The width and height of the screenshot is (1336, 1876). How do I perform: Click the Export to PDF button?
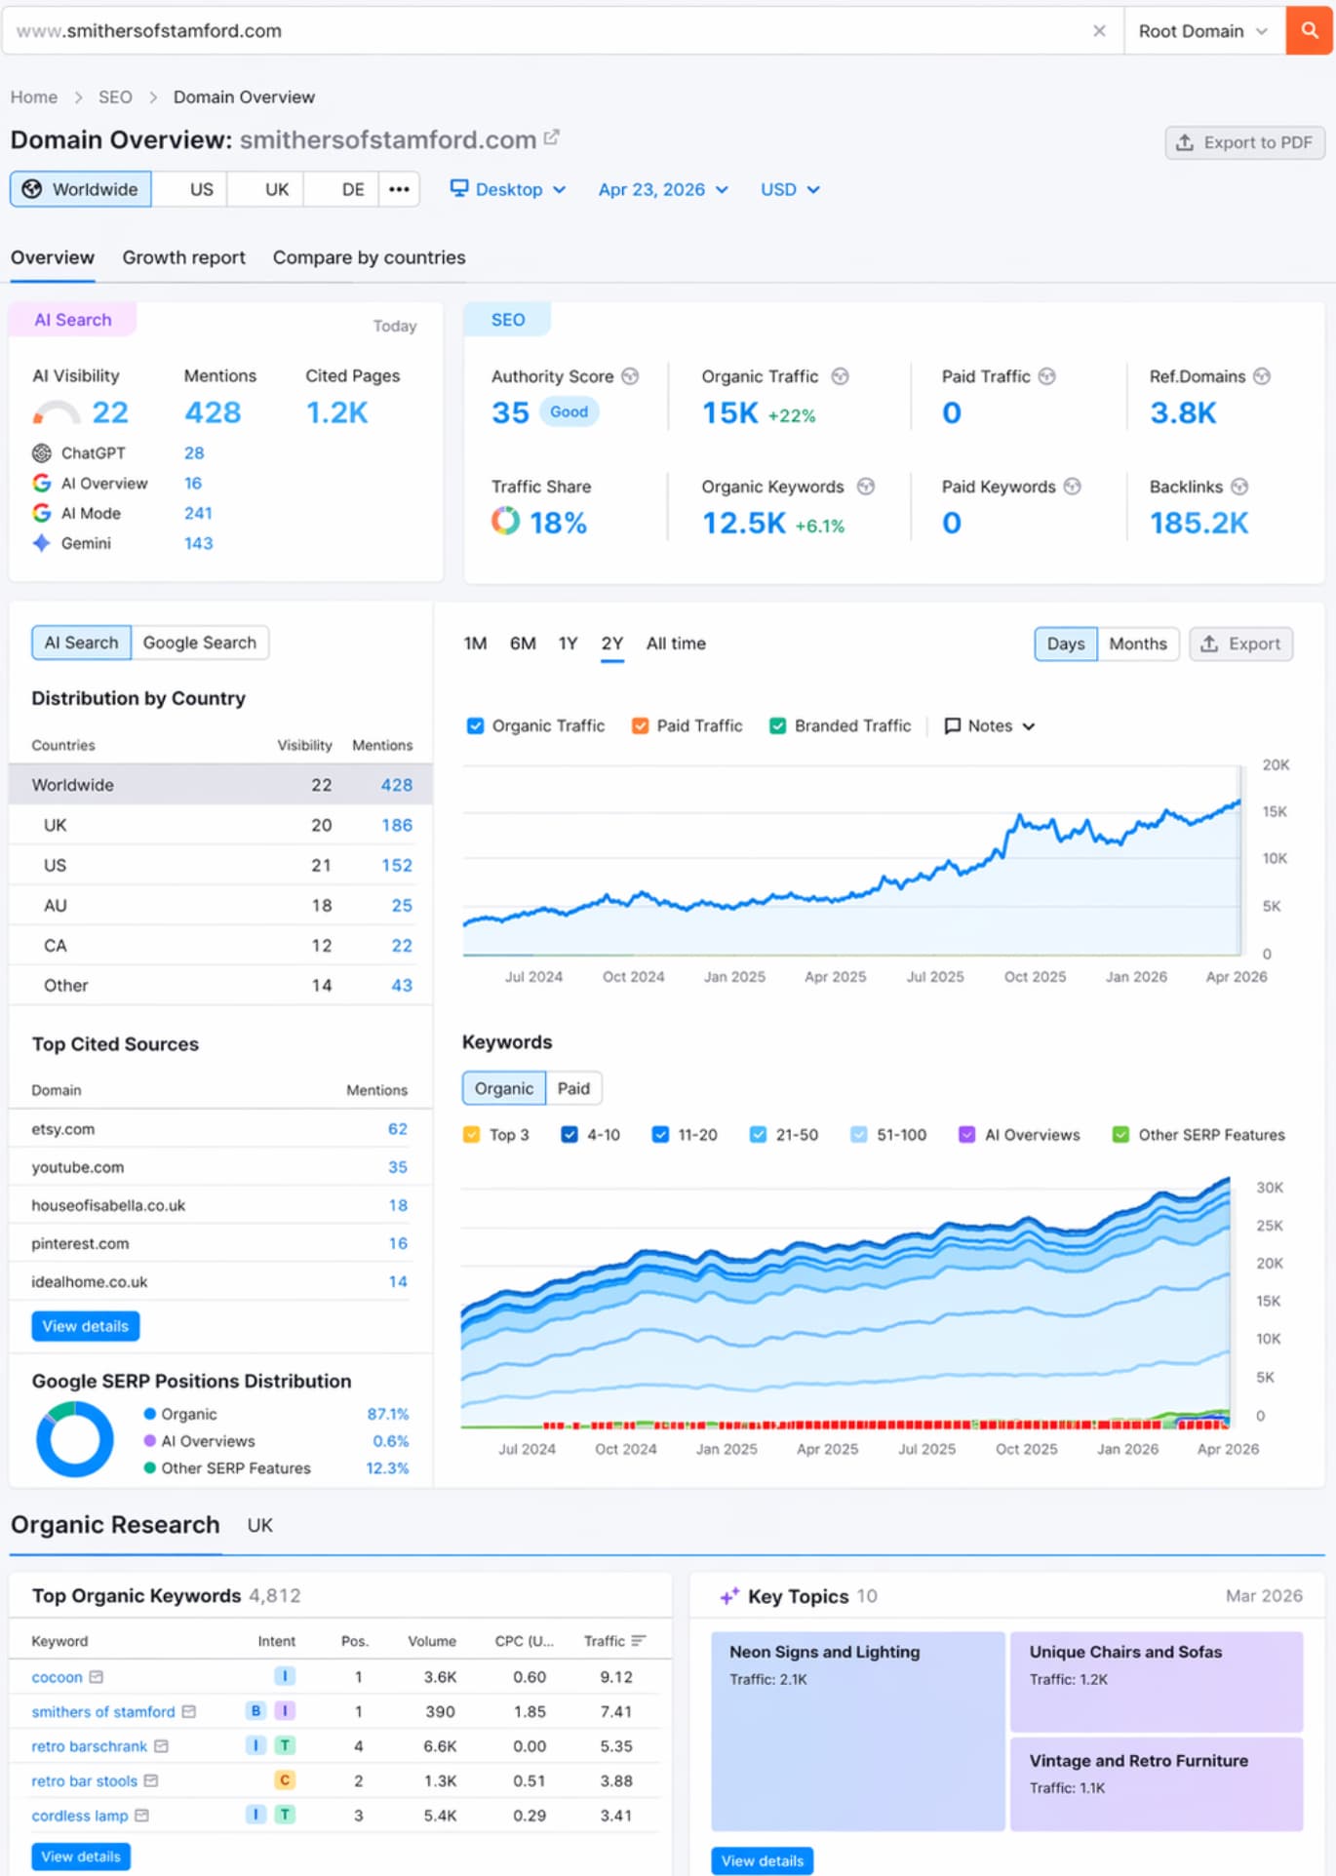tap(1244, 142)
